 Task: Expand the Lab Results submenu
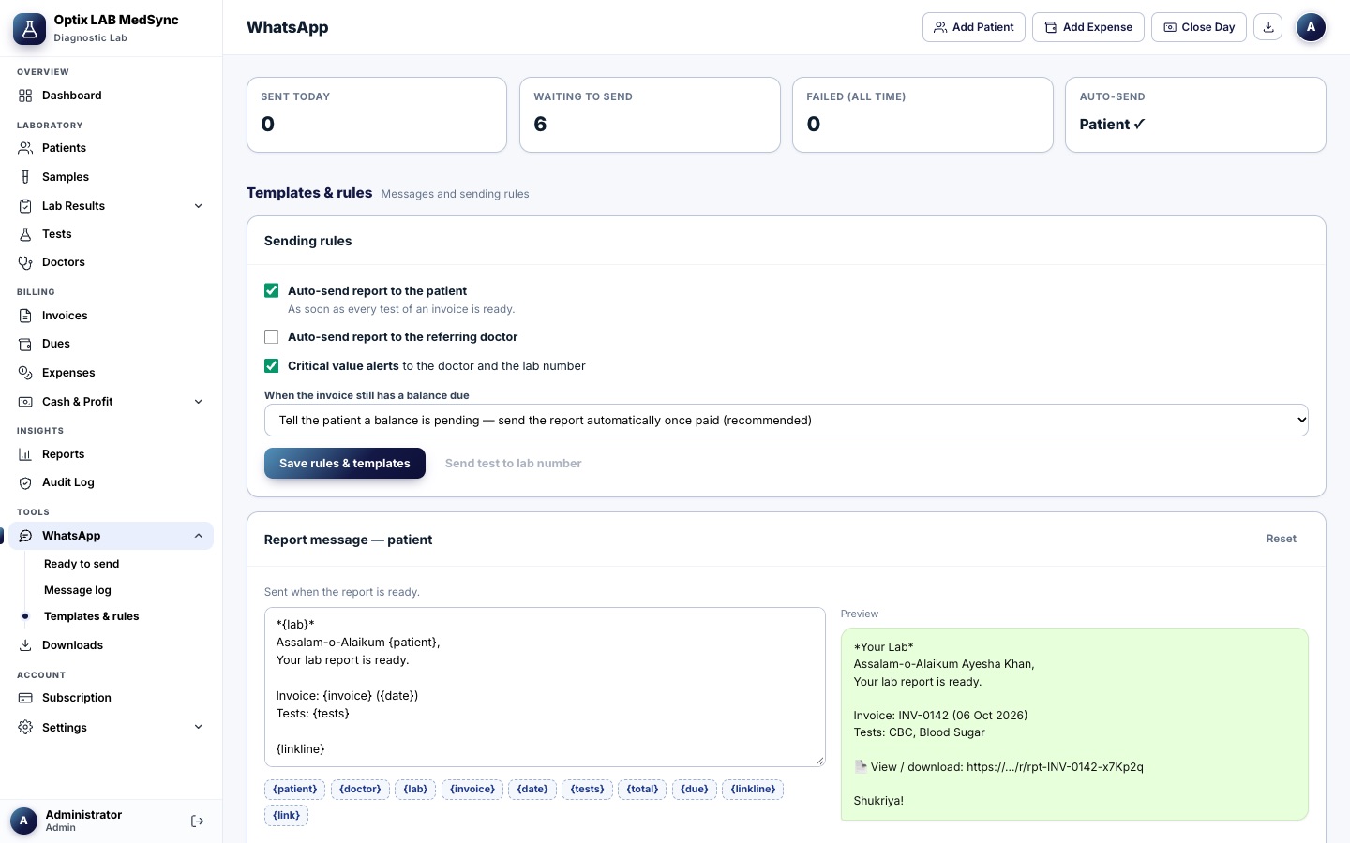pos(199,206)
